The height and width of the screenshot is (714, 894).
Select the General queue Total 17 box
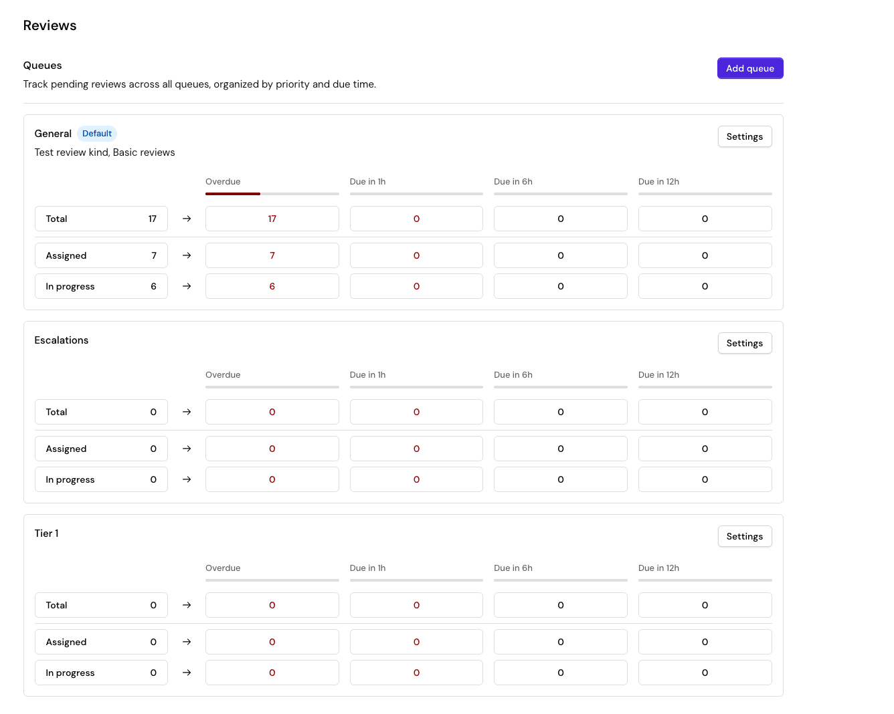pyautogui.click(x=101, y=219)
